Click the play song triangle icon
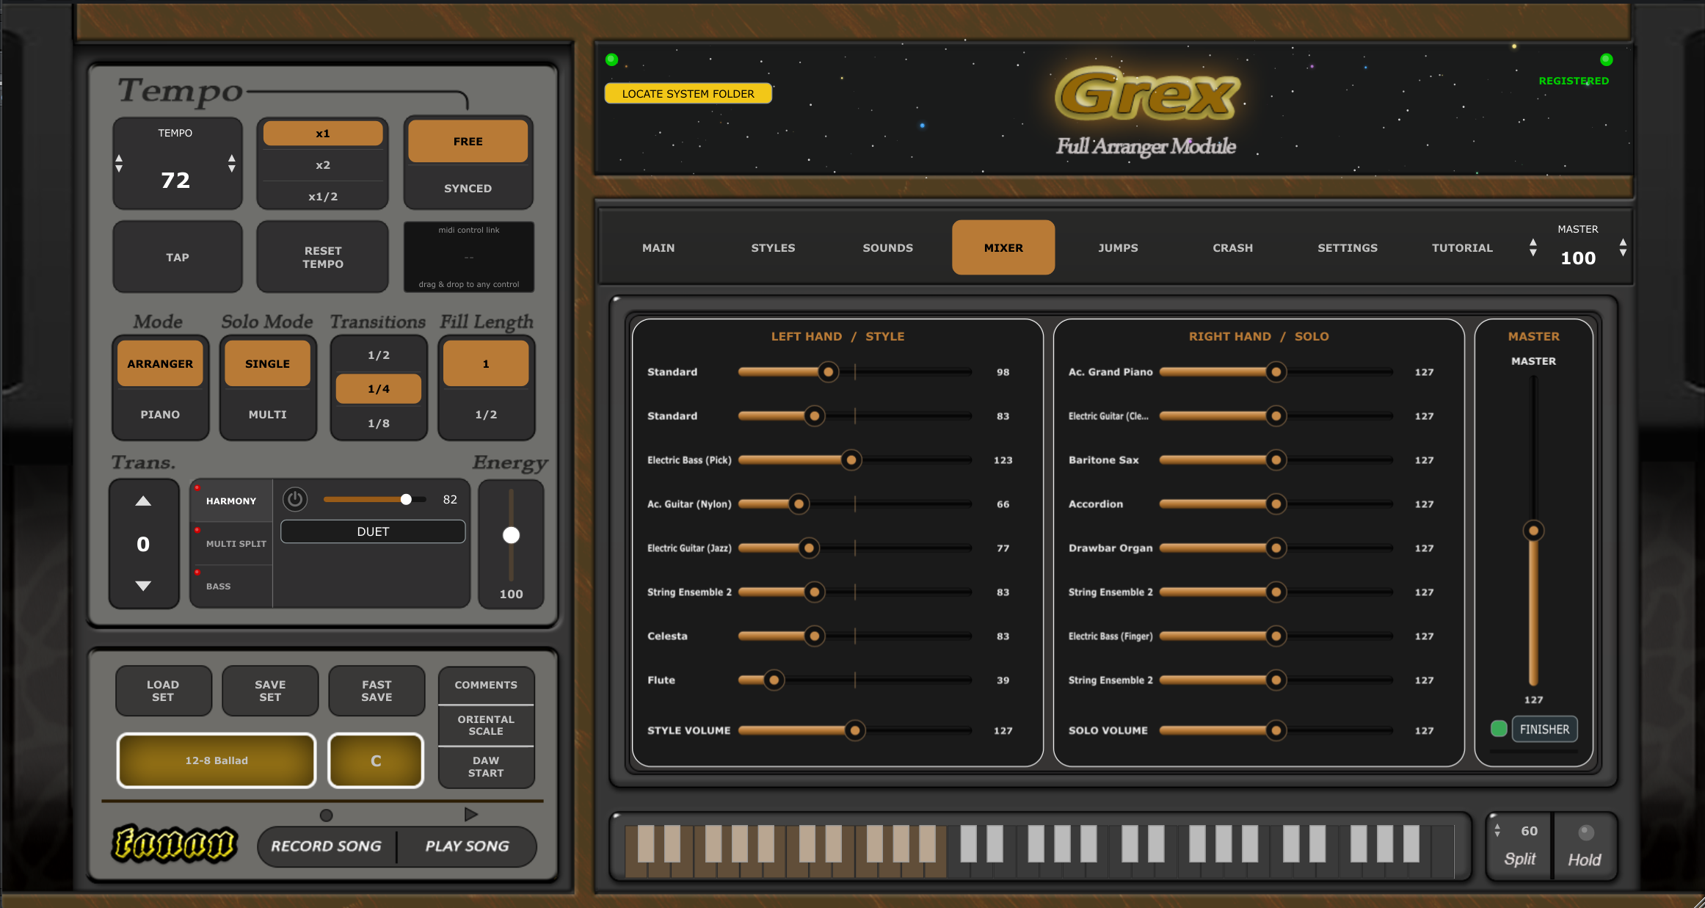Image resolution: width=1705 pixels, height=908 pixels. click(471, 814)
